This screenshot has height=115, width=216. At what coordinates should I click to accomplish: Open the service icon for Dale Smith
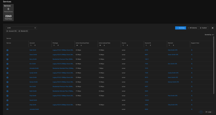pos(8,50)
